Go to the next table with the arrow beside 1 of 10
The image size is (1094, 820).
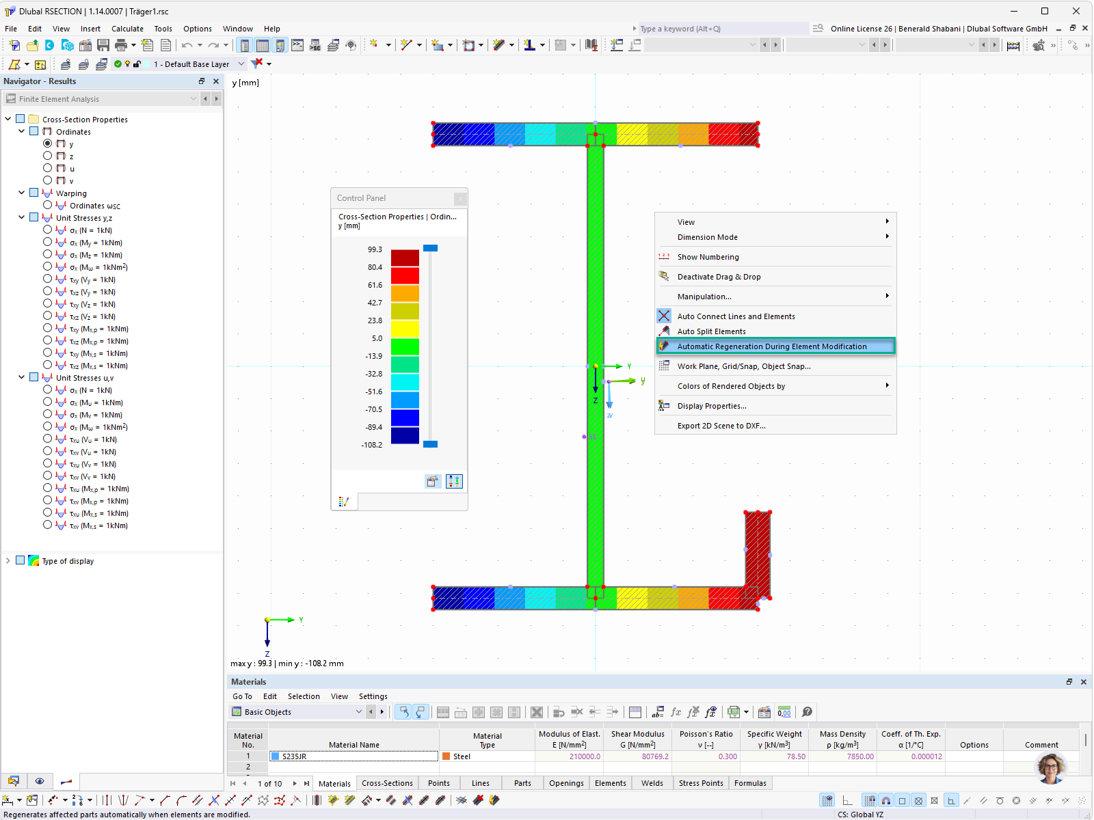click(x=295, y=784)
